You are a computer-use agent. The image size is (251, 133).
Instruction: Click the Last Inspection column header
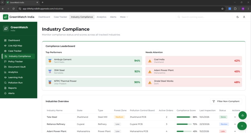coord(207,110)
